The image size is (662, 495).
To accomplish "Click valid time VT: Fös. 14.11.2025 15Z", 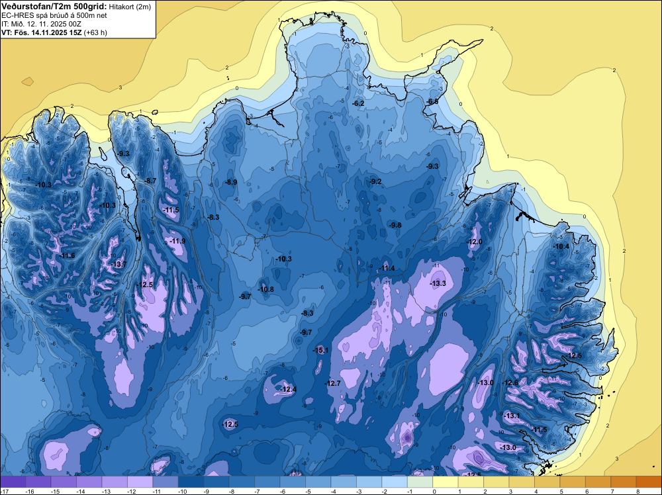I will [x=42, y=32].
